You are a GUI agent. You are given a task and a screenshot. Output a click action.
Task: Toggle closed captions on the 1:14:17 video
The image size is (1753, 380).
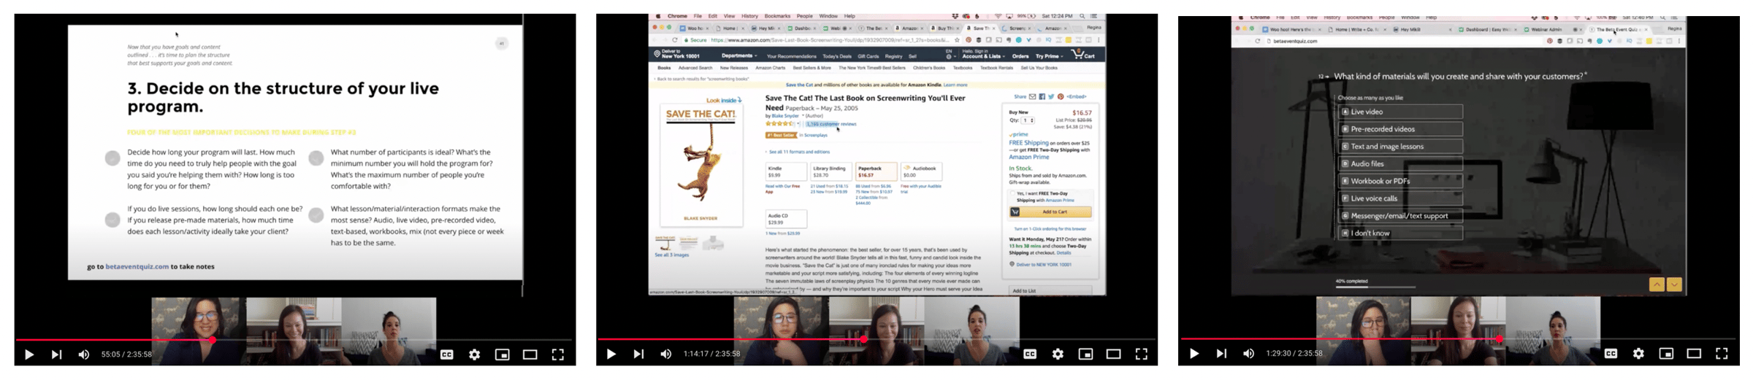(1030, 354)
